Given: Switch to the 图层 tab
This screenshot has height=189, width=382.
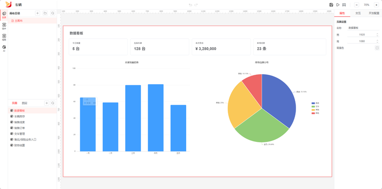Looking at the screenshot, I should pos(25,103).
